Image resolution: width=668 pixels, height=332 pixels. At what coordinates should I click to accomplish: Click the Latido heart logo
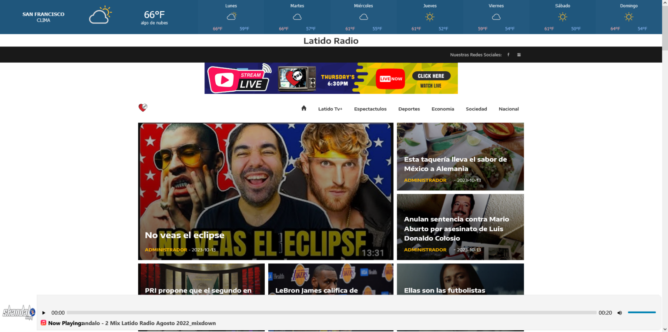(x=143, y=108)
